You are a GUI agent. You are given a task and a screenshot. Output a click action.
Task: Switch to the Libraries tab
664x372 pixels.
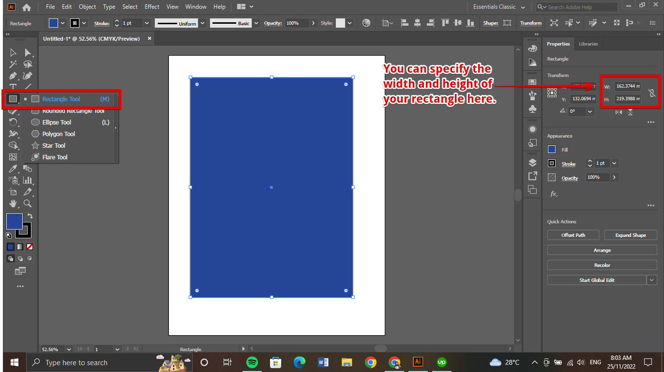click(588, 44)
